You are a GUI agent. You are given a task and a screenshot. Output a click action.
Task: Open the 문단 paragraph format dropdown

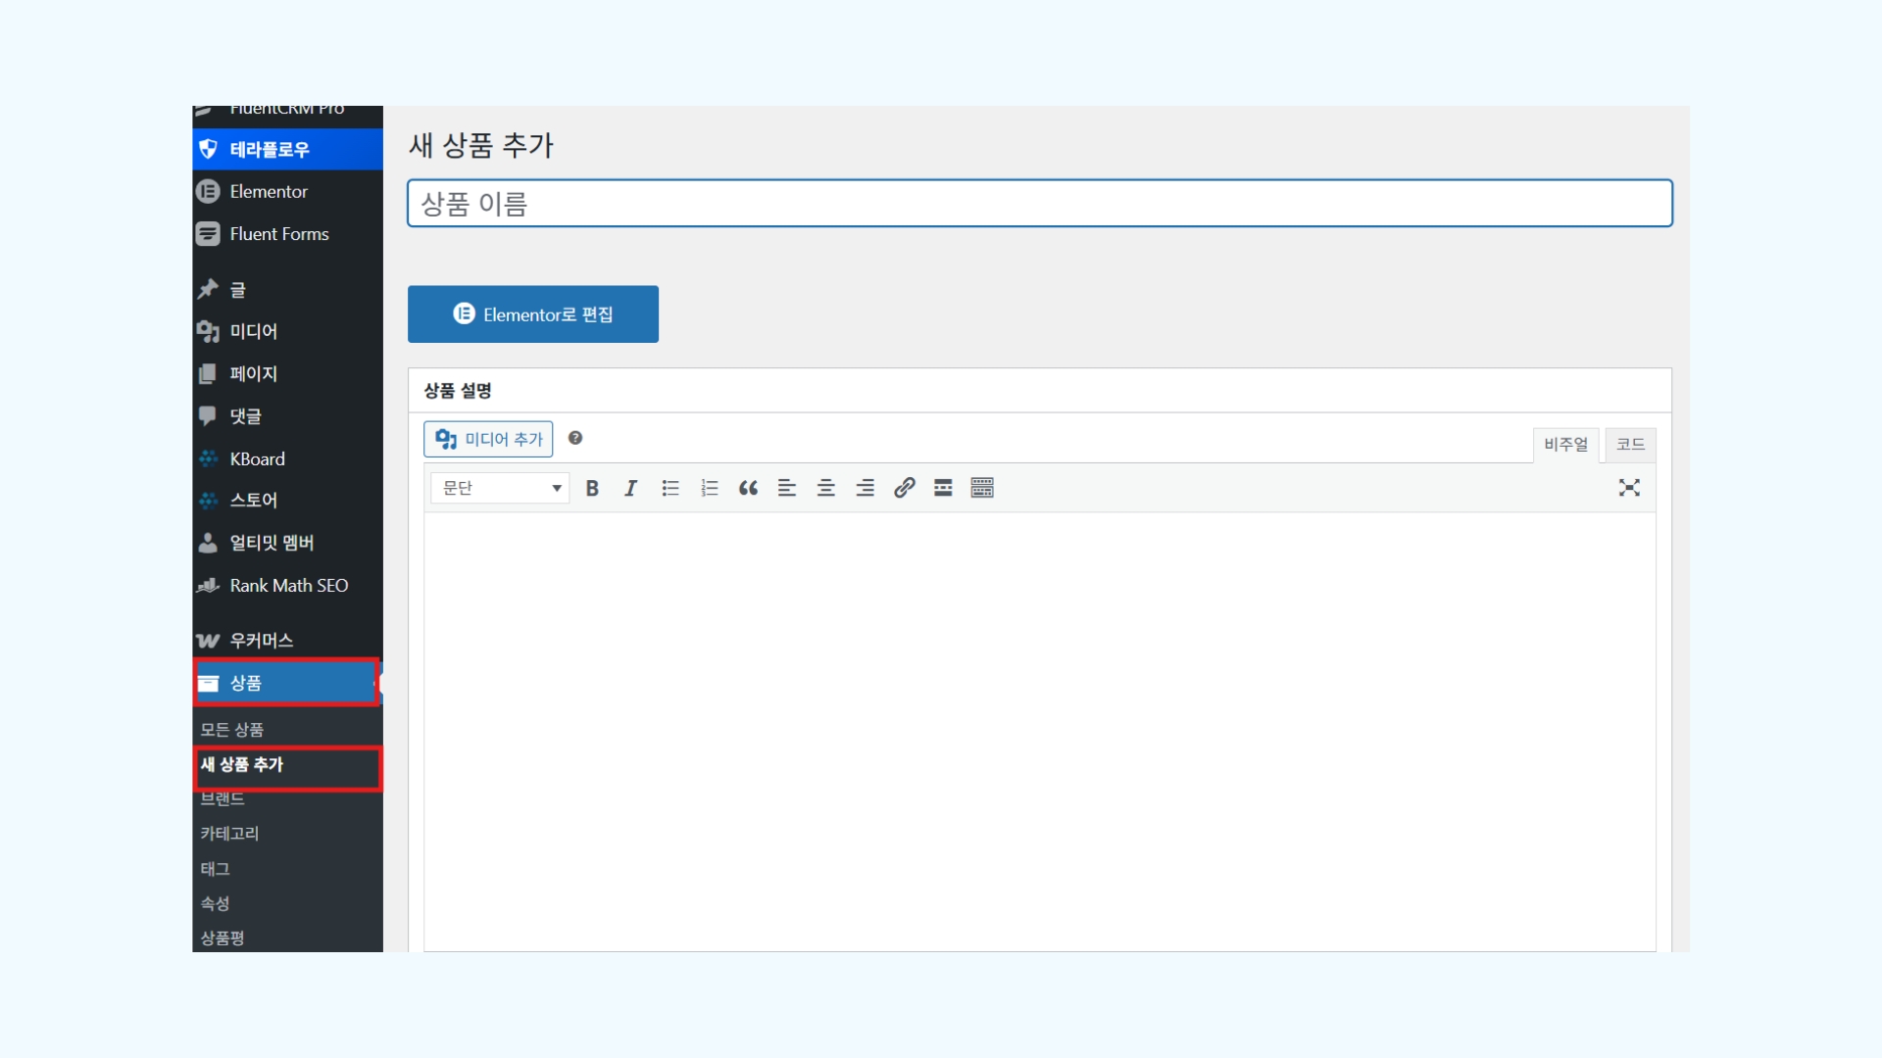pos(500,488)
